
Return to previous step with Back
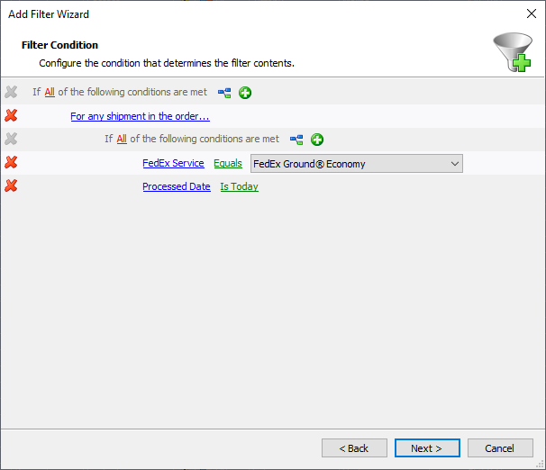(354, 448)
